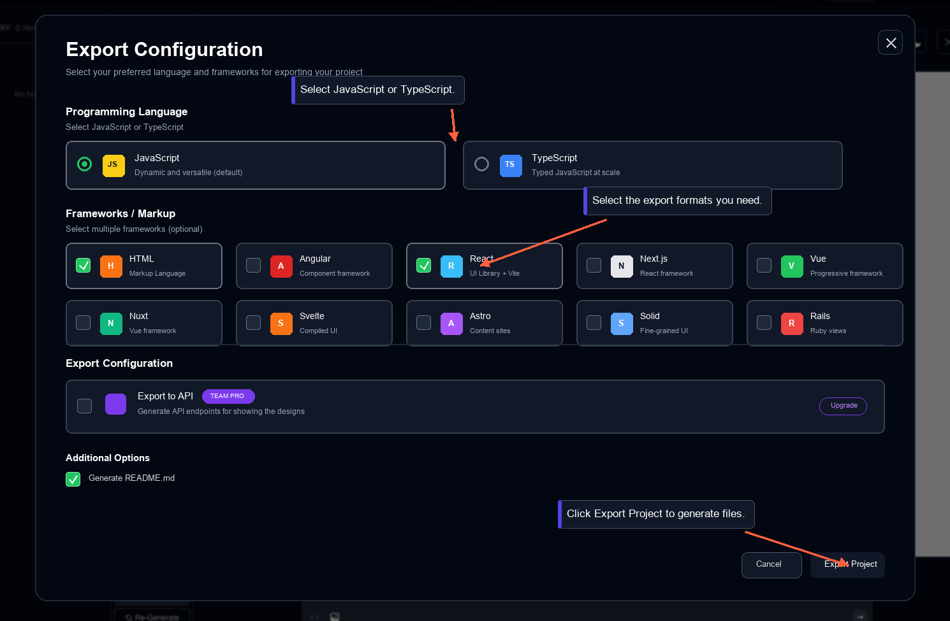
Task: Click the 'Component framework' text
Action: 335,274
